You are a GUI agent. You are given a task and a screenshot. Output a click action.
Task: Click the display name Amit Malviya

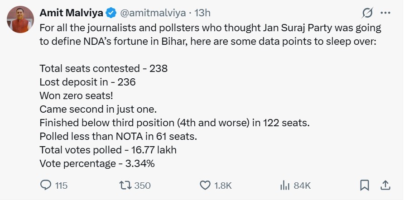point(71,13)
